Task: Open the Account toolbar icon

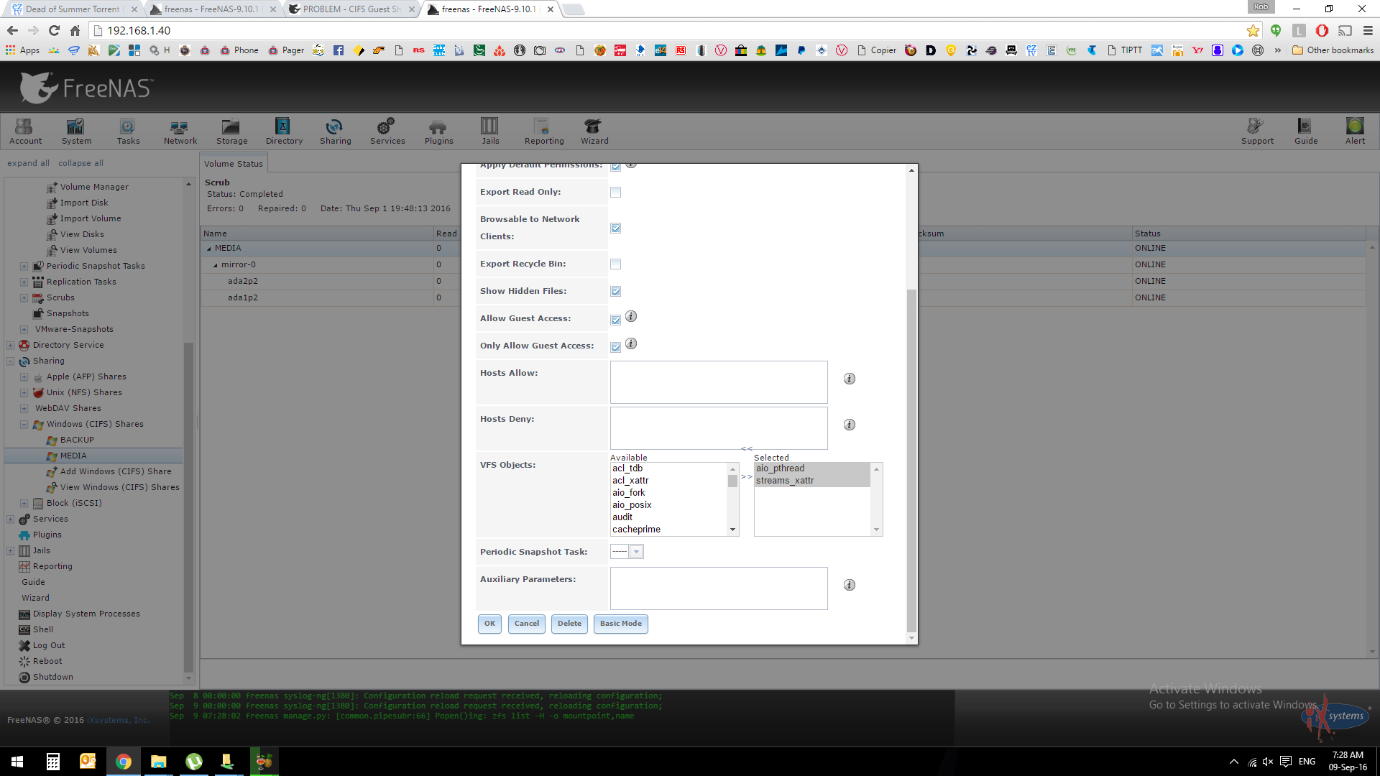Action: click(26, 131)
